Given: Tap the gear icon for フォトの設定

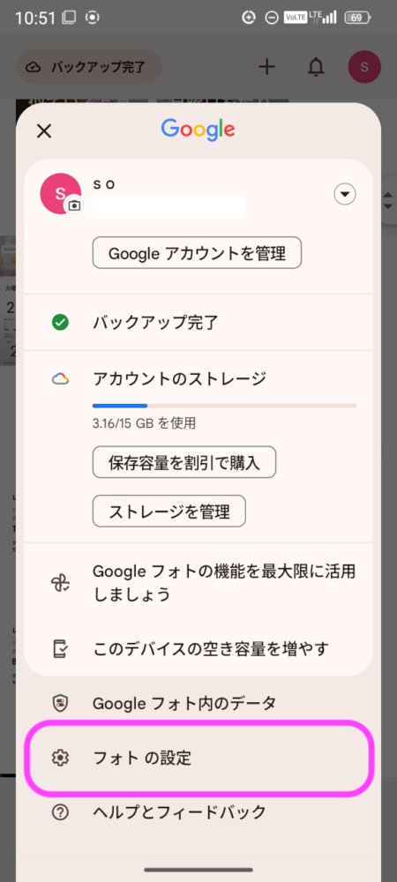Looking at the screenshot, I should [x=60, y=759].
